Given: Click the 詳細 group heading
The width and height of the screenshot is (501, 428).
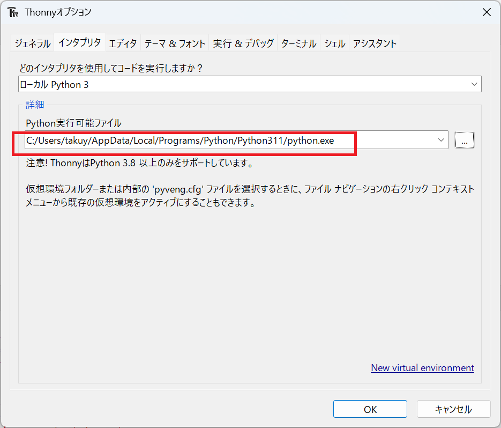Looking at the screenshot, I should (35, 105).
